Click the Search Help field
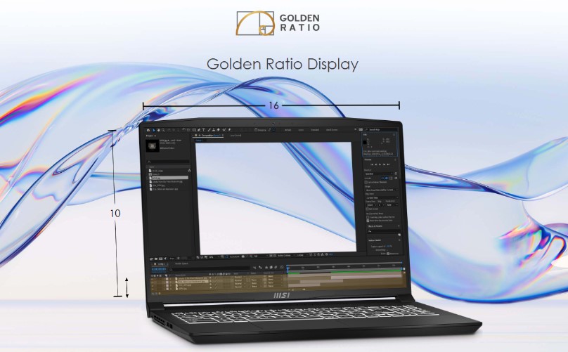This screenshot has width=568, height=352. (x=380, y=130)
